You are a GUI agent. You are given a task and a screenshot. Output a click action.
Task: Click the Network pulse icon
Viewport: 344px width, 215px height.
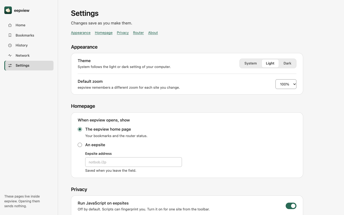pyautogui.click(x=10, y=55)
